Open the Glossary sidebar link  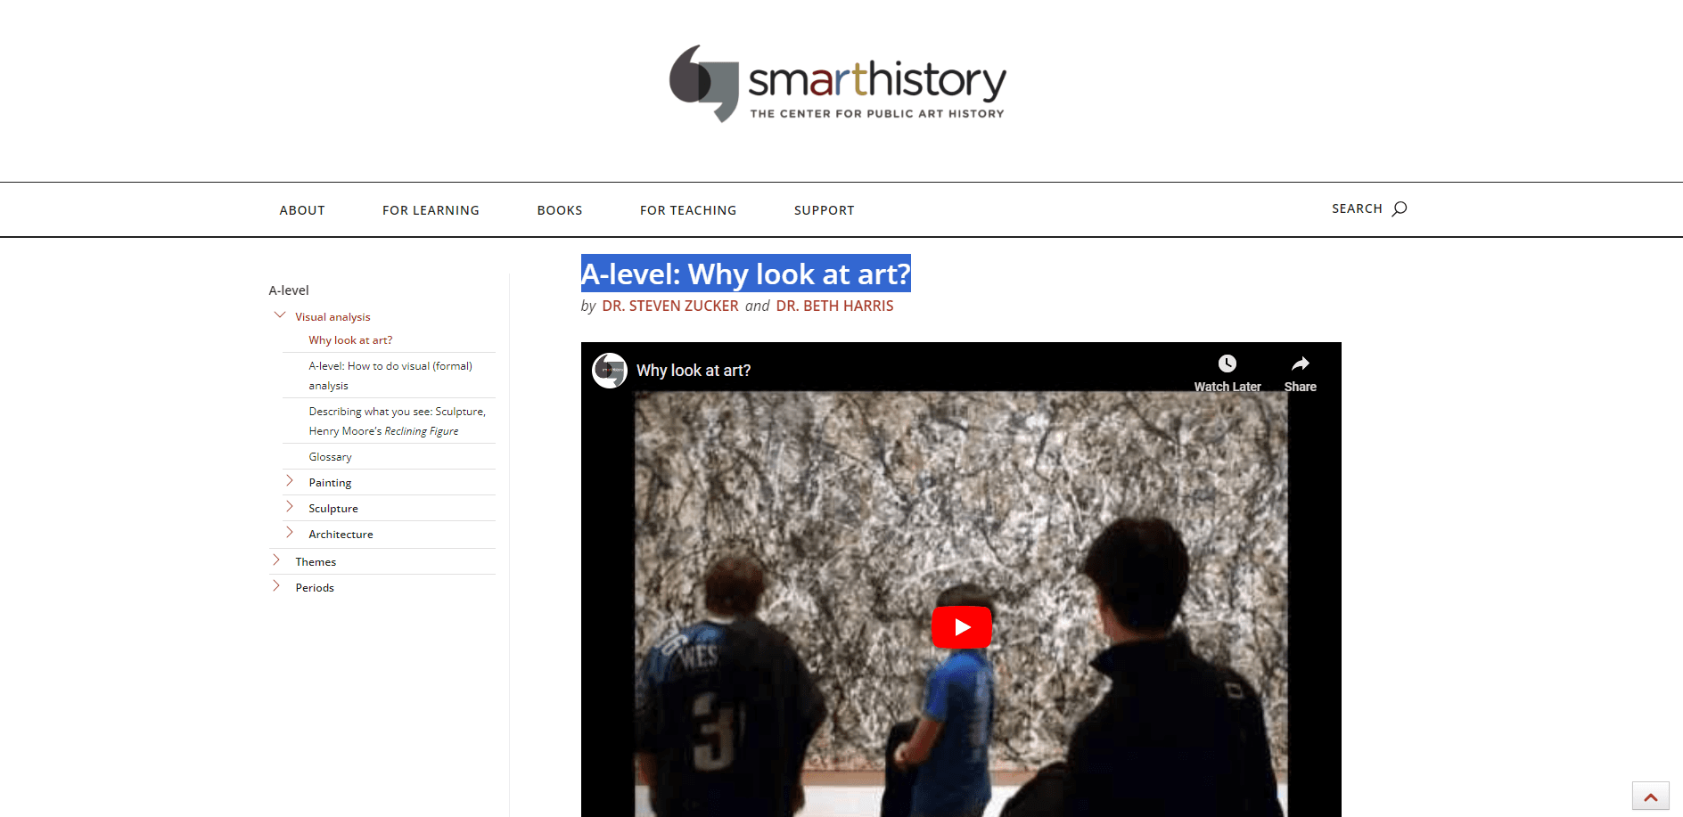(330, 457)
